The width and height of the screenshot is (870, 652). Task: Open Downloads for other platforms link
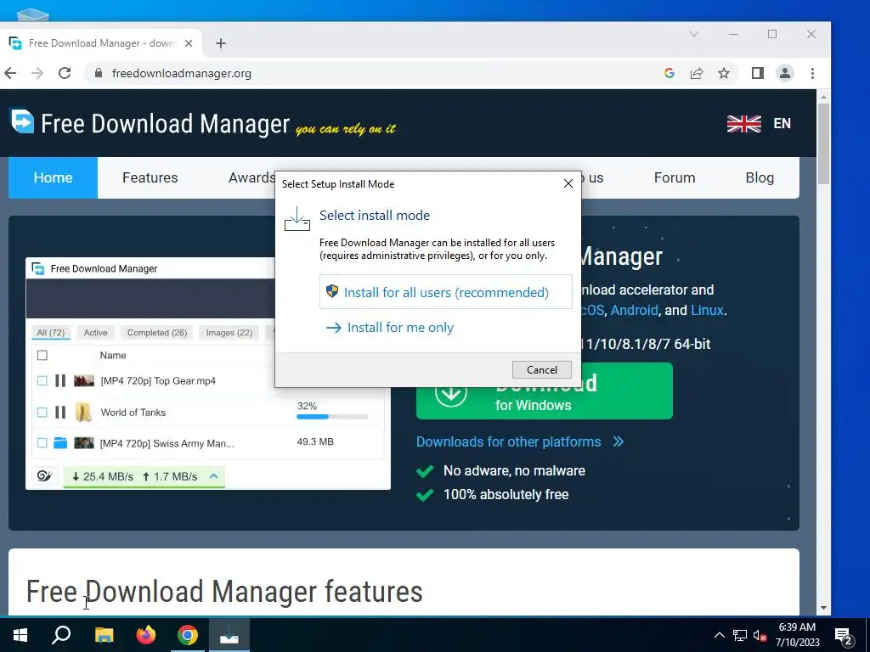point(508,441)
